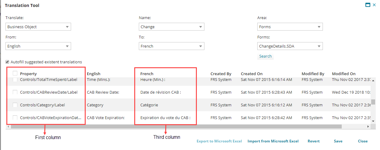Expand the Name dropdown showing Change
Screen dimensions: 380x150
tap(171, 27)
